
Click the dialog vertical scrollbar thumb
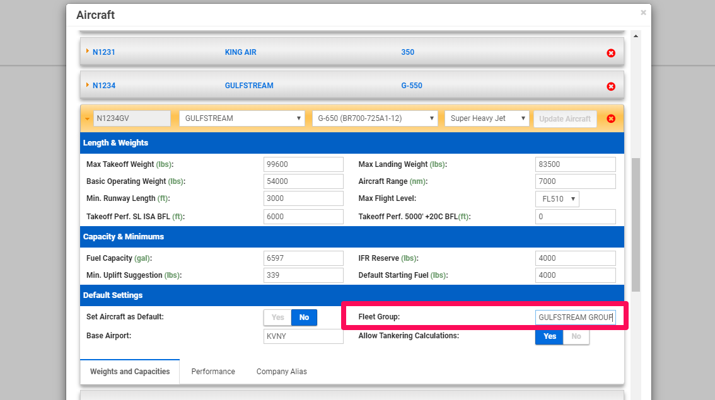[x=636, y=225]
